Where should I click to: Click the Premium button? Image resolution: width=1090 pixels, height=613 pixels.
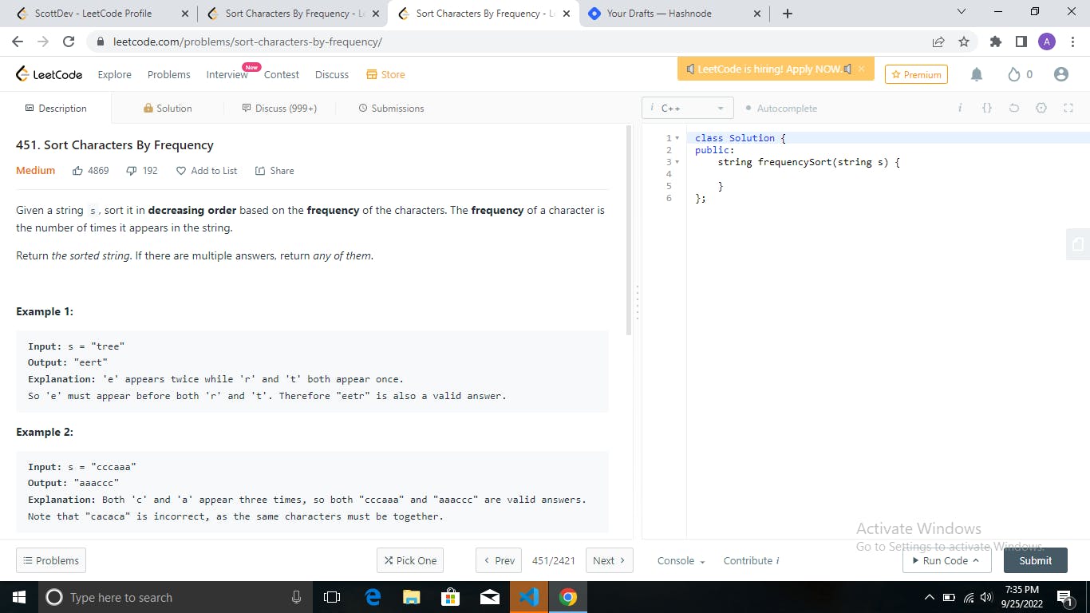tap(916, 74)
